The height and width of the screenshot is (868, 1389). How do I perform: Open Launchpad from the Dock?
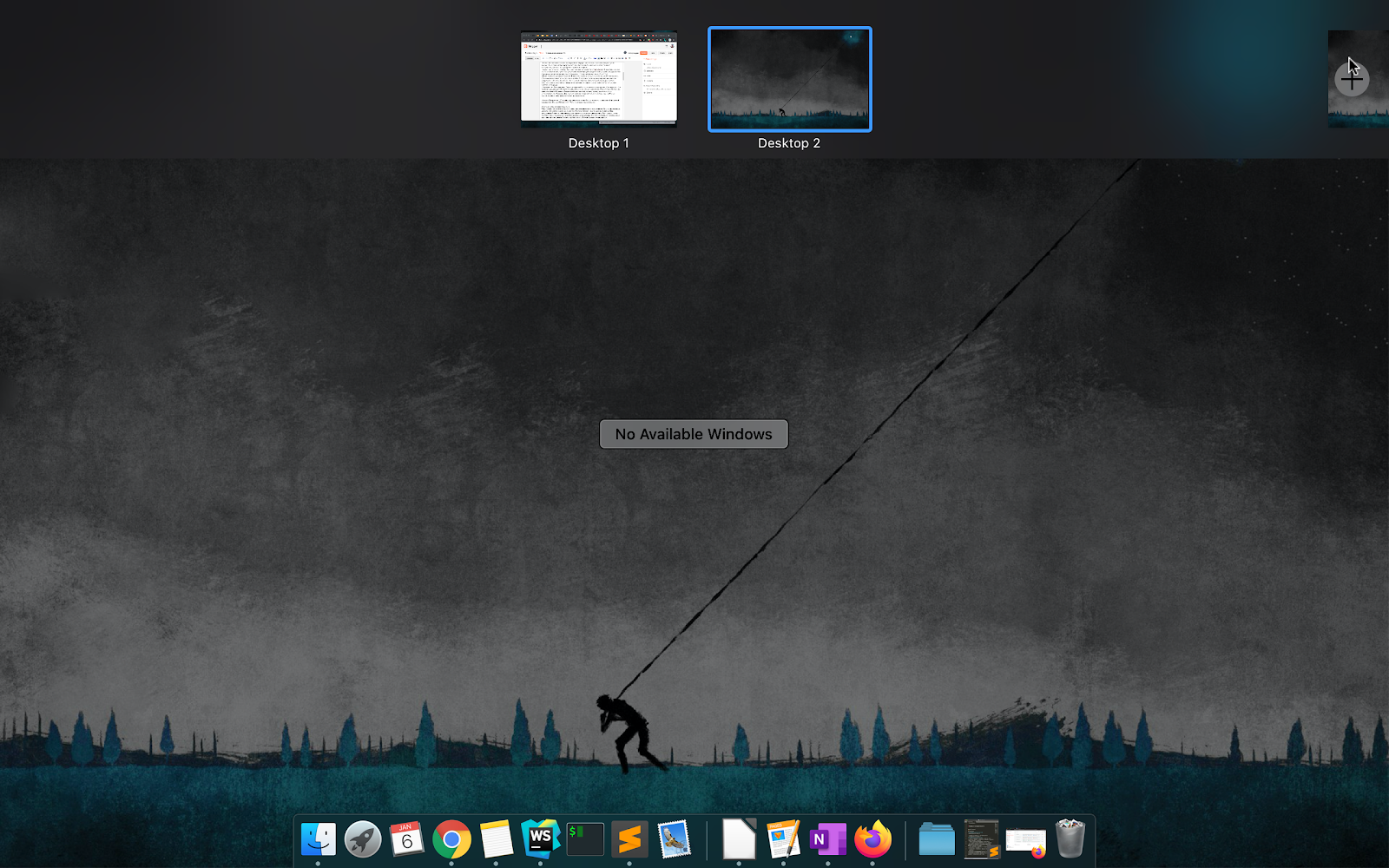point(363,839)
